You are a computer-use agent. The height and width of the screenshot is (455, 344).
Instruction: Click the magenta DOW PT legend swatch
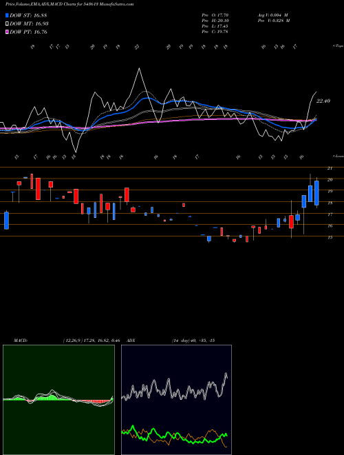point(8,32)
